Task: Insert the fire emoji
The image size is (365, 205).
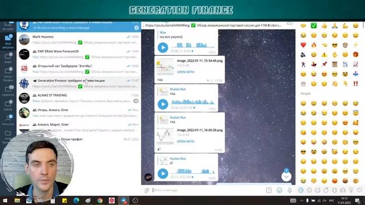Action: 314,45
